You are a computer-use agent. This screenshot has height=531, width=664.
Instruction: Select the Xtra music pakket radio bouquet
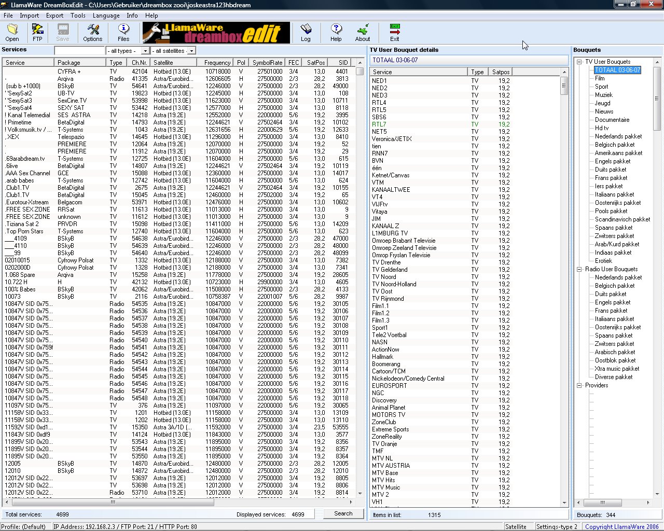click(x=617, y=369)
